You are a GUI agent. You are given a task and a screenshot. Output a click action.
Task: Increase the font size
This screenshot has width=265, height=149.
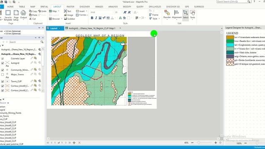click(x=125, y=12)
